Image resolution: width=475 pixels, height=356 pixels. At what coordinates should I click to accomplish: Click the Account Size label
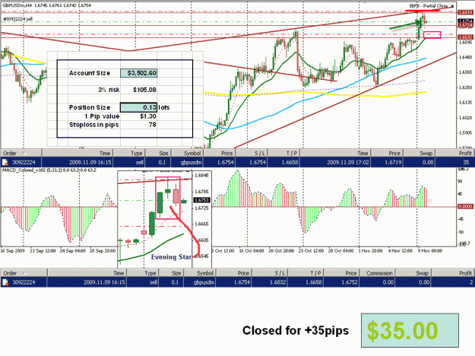[90, 73]
